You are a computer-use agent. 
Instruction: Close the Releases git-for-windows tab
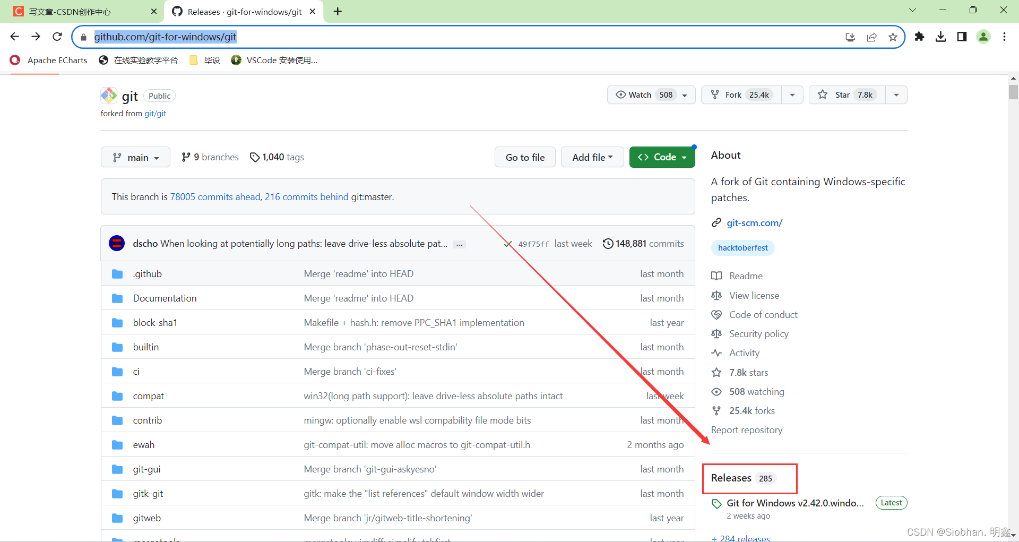[x=313, y=11]
